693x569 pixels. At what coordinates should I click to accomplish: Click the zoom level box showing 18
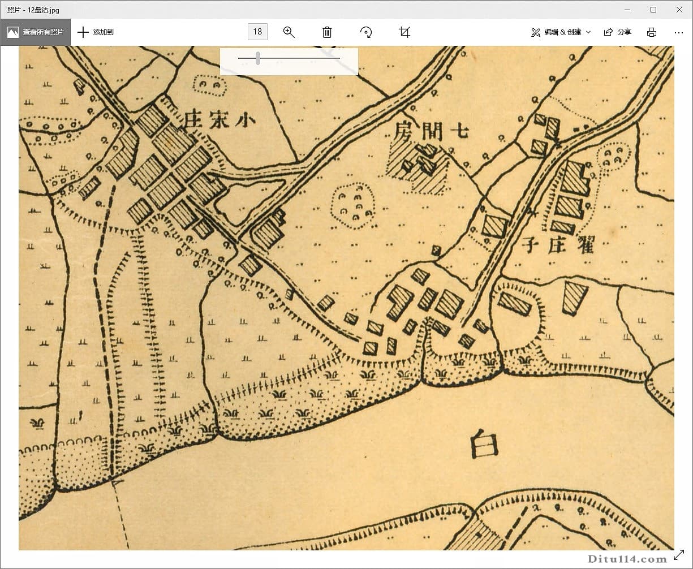[257, 32]
